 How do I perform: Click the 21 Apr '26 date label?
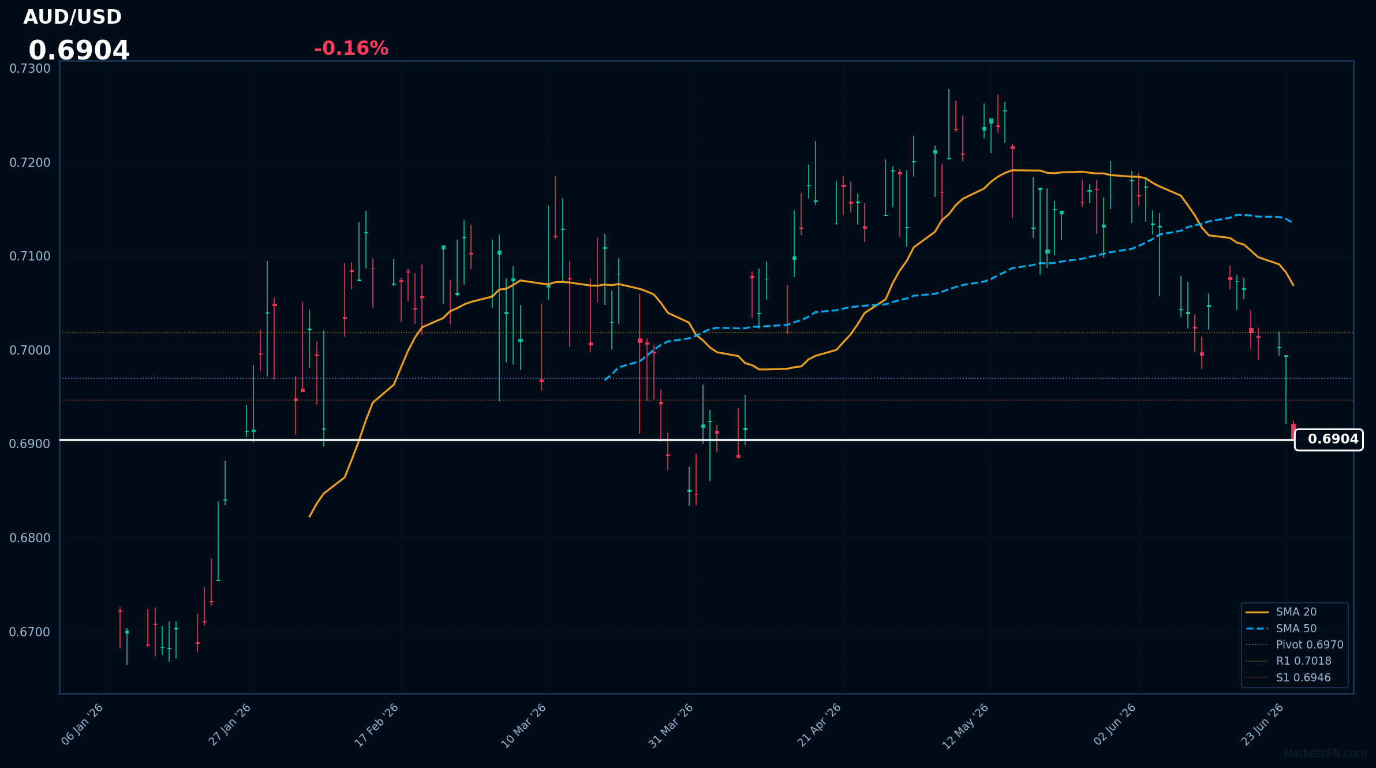point(820,725)
